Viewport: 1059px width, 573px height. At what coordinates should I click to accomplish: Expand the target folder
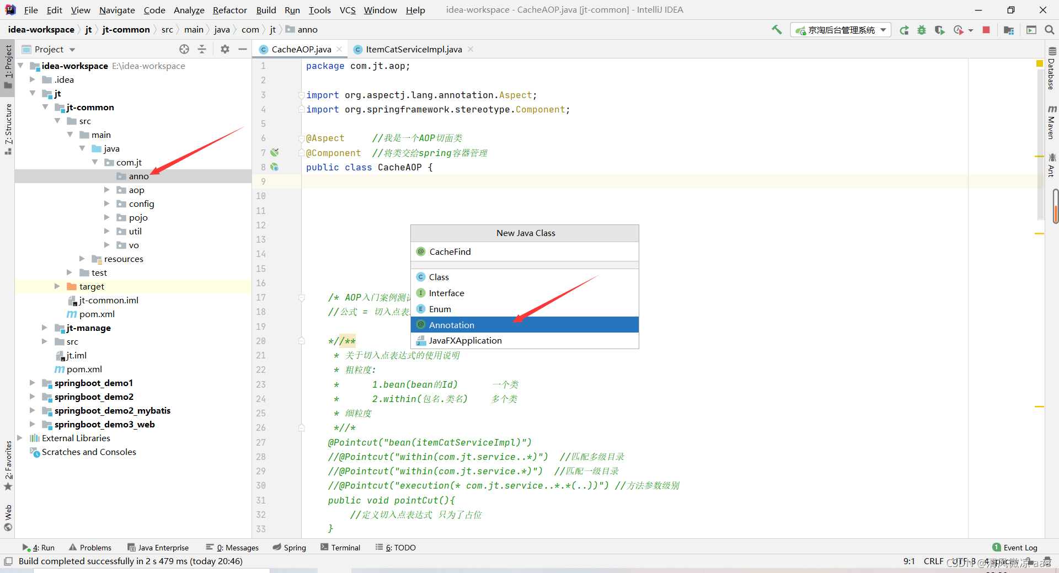pyautogui.click(x=57, y=286)
